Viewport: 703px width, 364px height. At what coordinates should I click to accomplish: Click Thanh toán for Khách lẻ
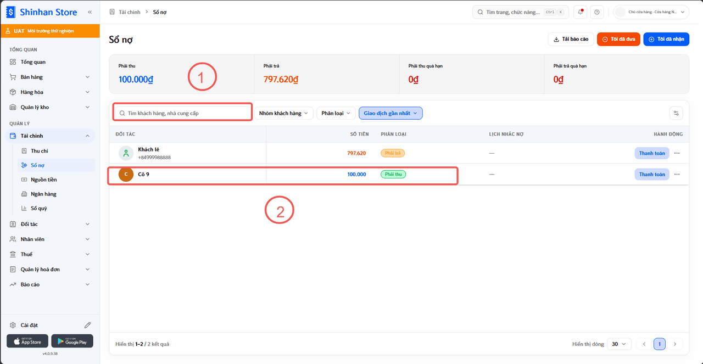coord(652,153)
